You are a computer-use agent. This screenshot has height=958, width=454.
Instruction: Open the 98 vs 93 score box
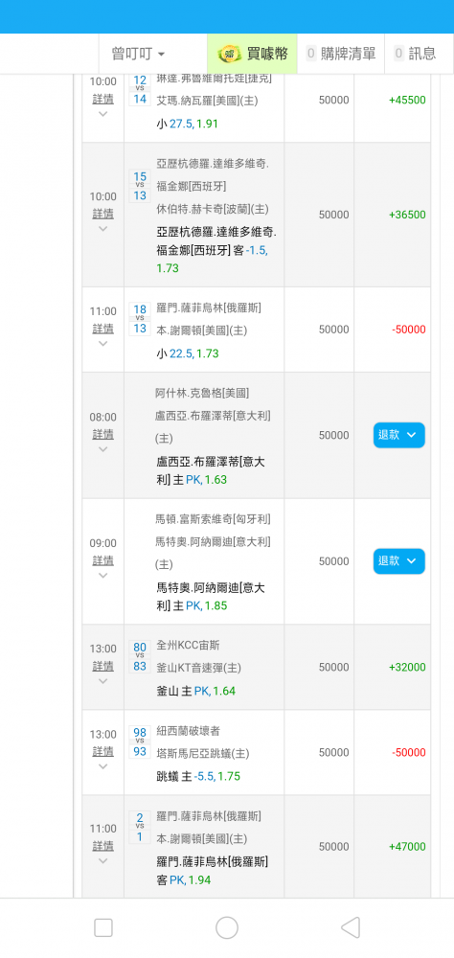click(140, 742)
